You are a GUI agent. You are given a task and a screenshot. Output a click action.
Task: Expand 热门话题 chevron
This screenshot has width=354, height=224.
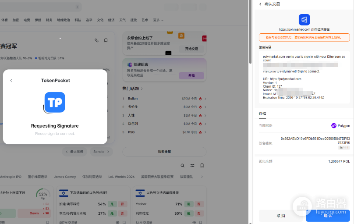point(142,89)
